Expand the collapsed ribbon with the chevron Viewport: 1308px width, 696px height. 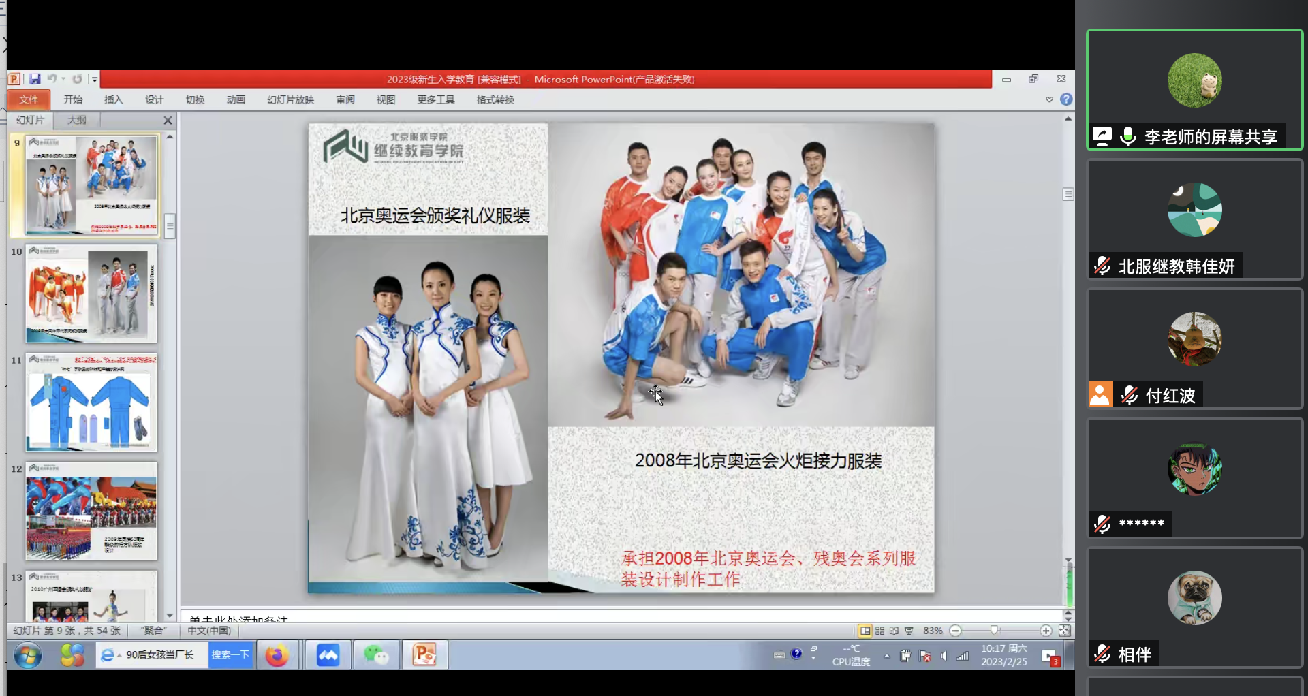[1049, 99]
